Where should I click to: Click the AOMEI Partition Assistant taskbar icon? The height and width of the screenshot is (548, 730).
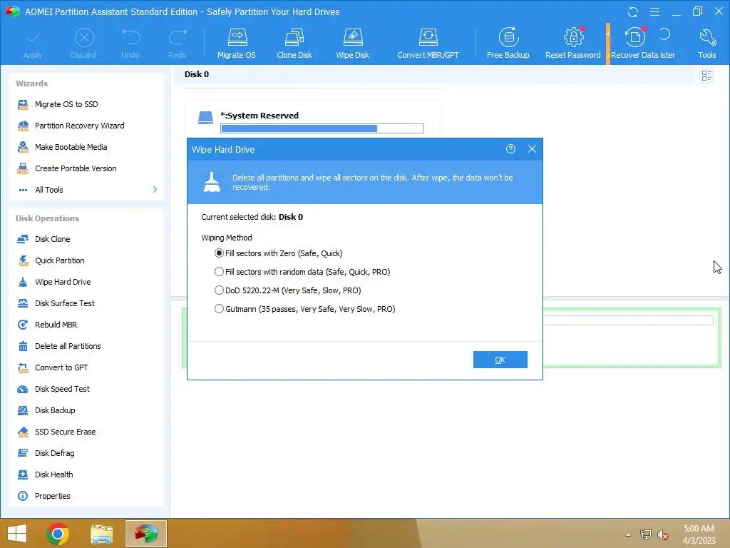pos(145,534)
